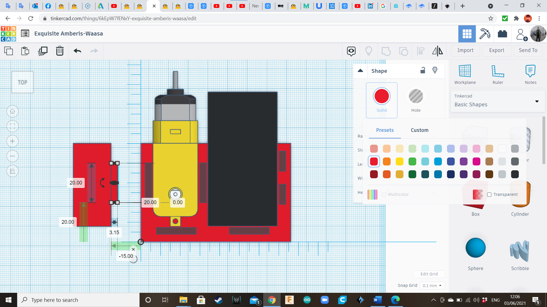Click the trash Delete icon

60,51
